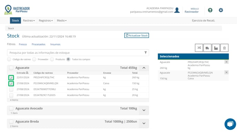Click Envase column header
The width and height of the screenshot is (237, 133).
[107, 73]
